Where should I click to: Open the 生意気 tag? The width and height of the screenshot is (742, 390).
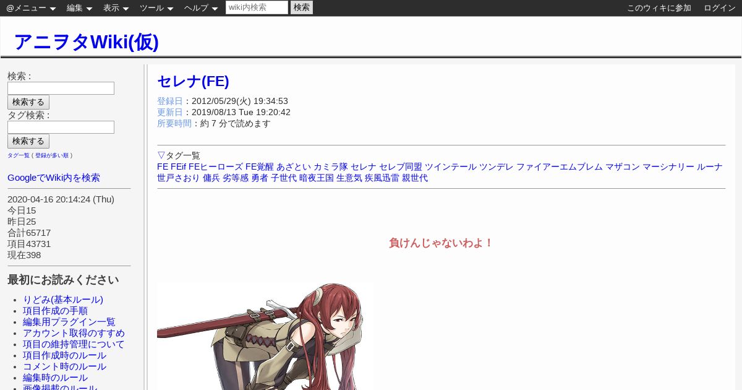[349, 178]
